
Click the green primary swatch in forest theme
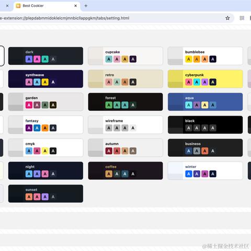coord(109,105)
